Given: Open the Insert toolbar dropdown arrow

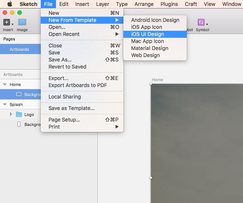Looking at the screenshot, I should [13, 24].
